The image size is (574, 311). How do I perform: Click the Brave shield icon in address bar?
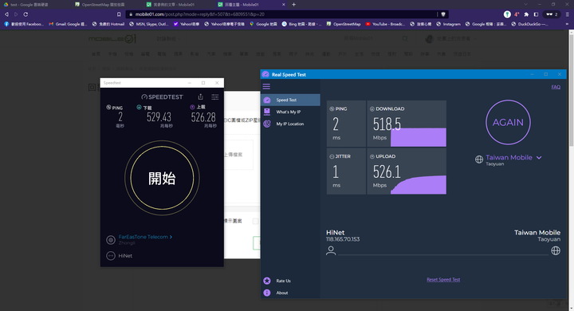[x=443, y=14]
